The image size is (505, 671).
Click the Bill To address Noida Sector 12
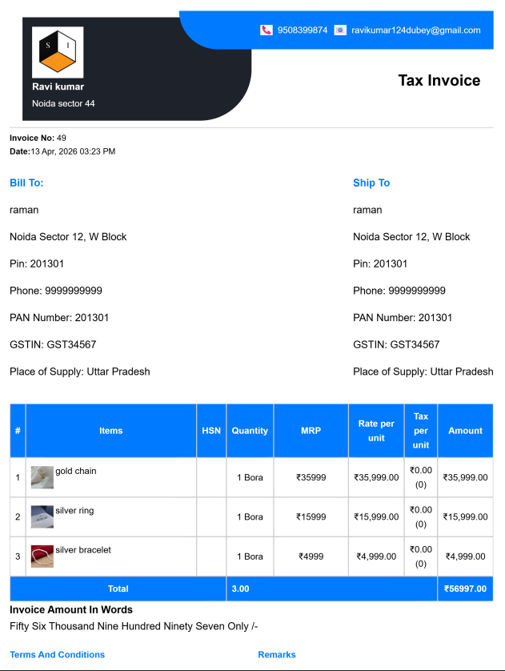pos(68,237)
